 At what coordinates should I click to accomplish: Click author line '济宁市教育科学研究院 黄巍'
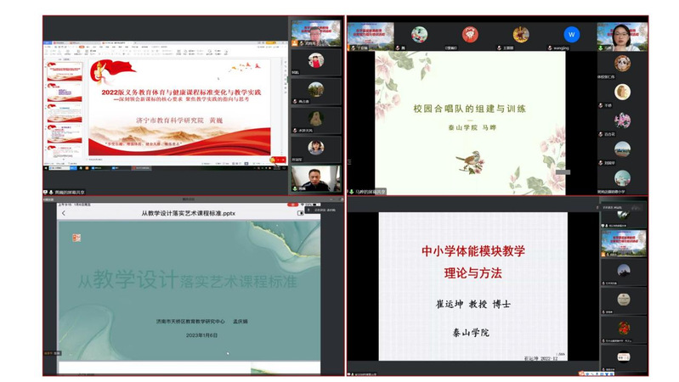[x=179, y=121]
